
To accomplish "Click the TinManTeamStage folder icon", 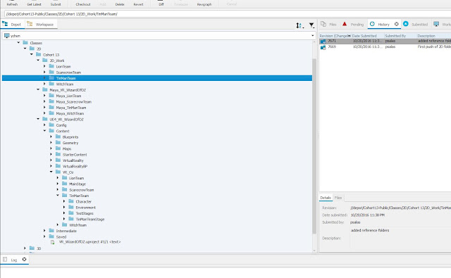I will (x=71, y=219).
